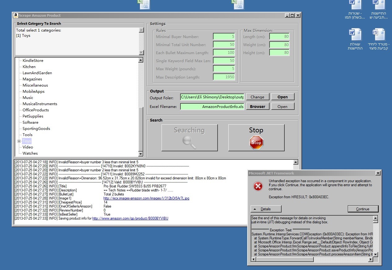Click the Amazon app icon in title bar

click(x=15, y=15)
